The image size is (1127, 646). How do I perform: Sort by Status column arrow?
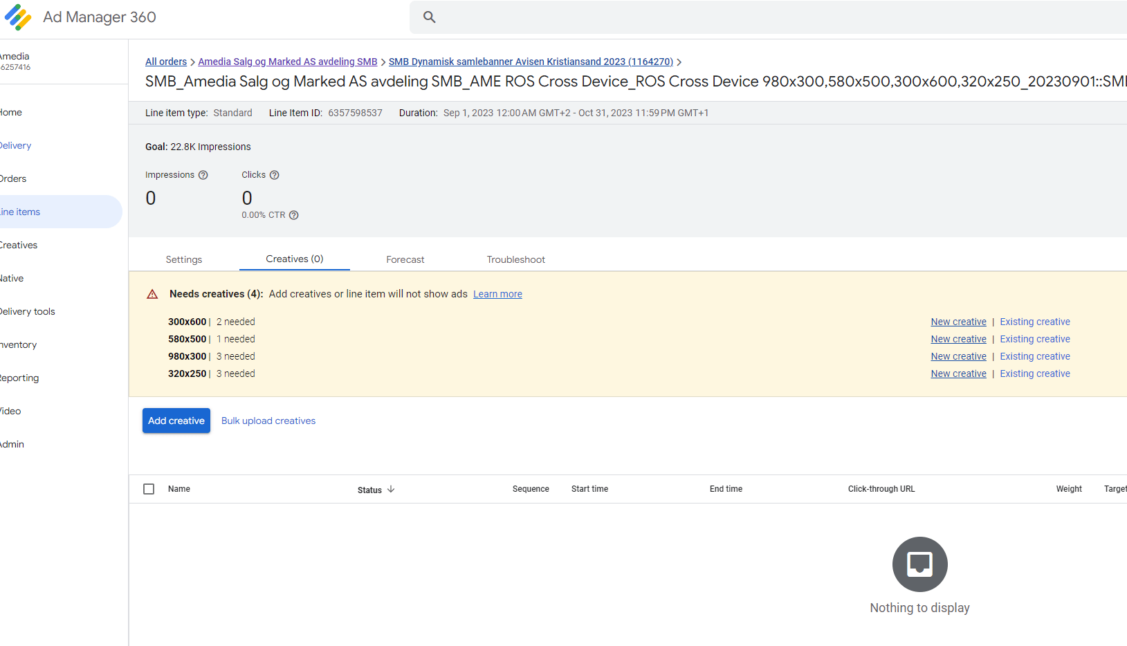point(391,489)
